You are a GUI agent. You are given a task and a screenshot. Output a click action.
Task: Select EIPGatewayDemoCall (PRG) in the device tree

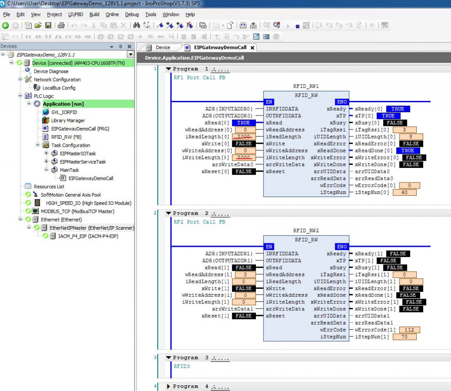80,129
